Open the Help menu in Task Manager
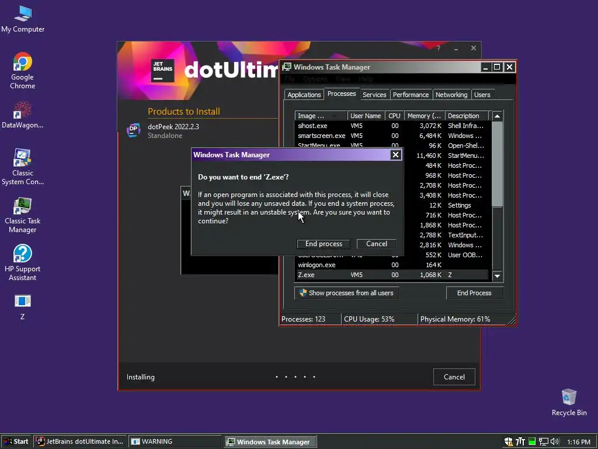 (366, 79)
